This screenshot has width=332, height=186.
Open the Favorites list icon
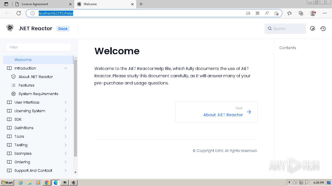click(289, 13)
